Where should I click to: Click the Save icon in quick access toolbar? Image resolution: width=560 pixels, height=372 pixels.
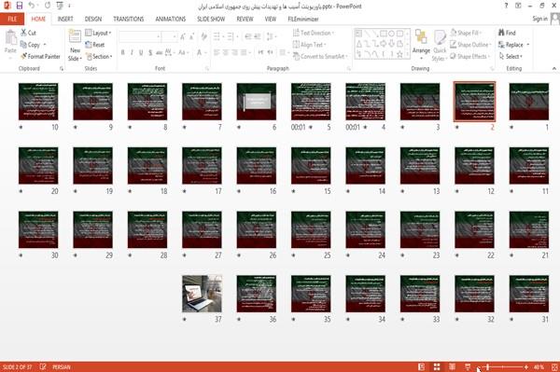(x=20, y=6)
